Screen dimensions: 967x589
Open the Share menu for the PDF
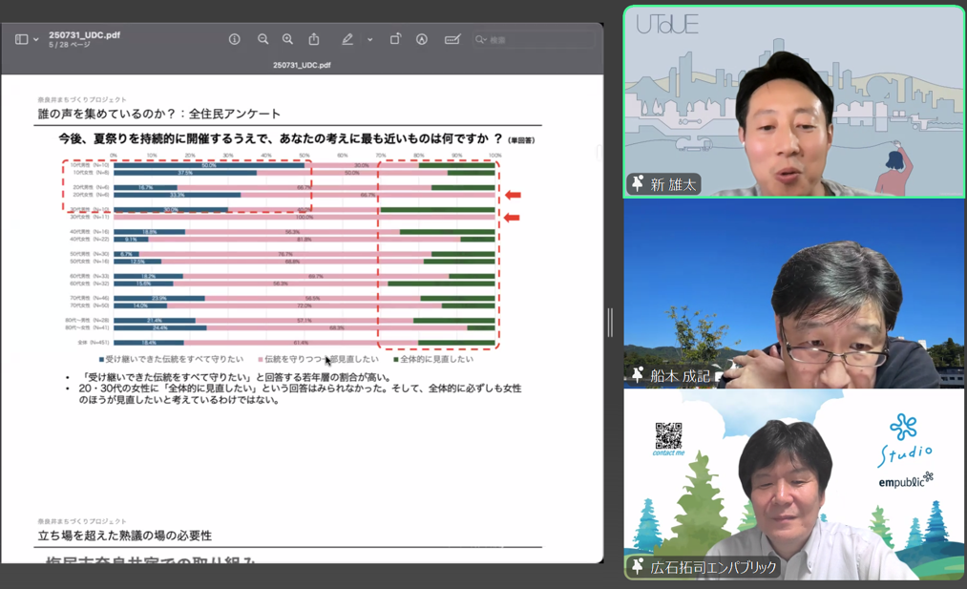[x=314, y=39]
